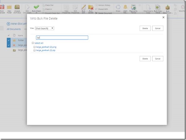Click the Bulk Copy Move icon
Screen dimensions: 186x140
point(158,7)
